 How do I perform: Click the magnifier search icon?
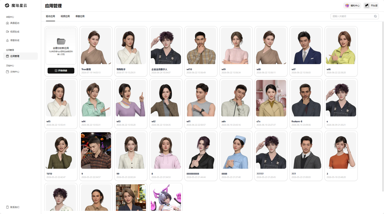click(375, 16)
